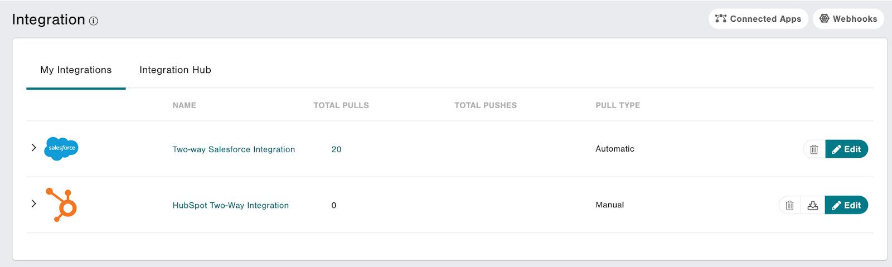The image size is (892, 267).
Task: Delete the Salesforce integration via trash icon
Action: [814, 149]
